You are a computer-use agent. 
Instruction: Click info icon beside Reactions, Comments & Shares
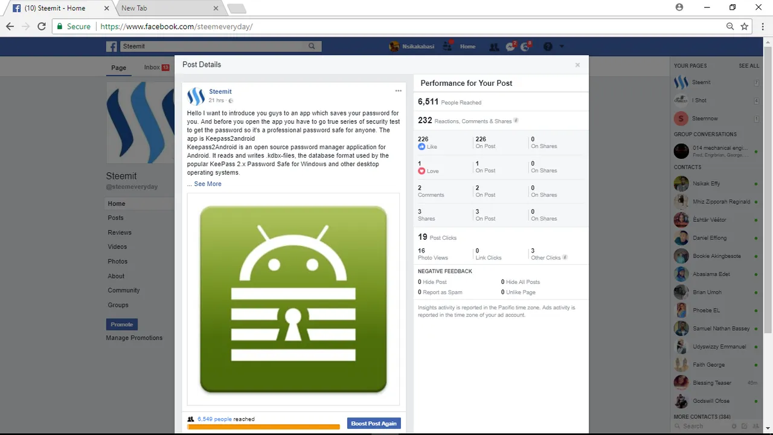coord(516,121)
